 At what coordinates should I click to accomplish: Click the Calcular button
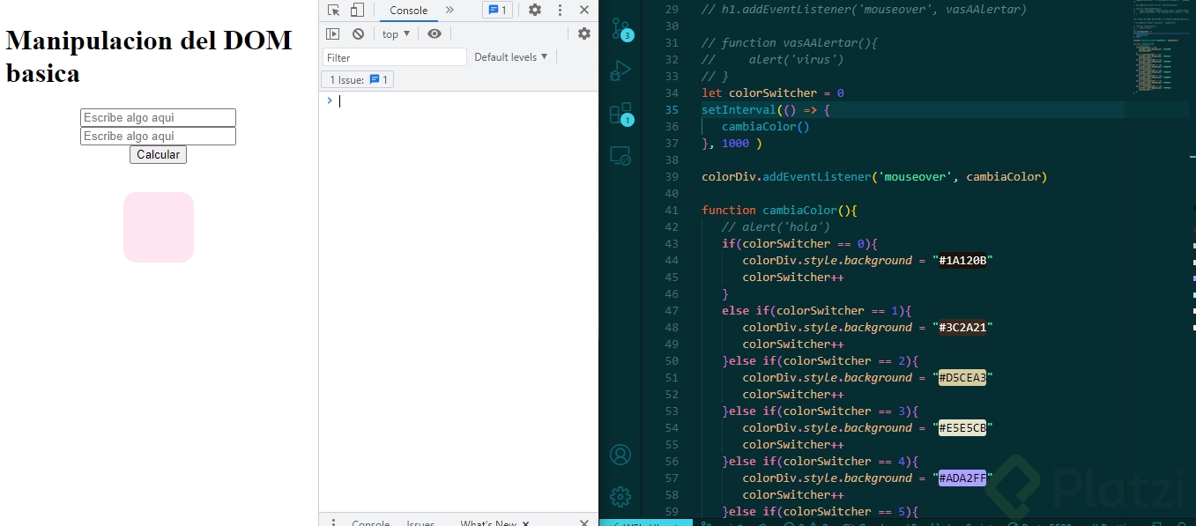pyautogui.click(x=158, y=154)
